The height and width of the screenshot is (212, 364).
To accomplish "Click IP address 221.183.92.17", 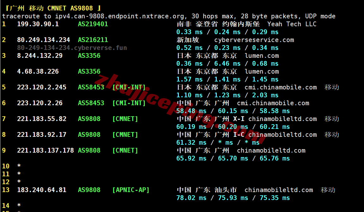I will tap(42, 135).
